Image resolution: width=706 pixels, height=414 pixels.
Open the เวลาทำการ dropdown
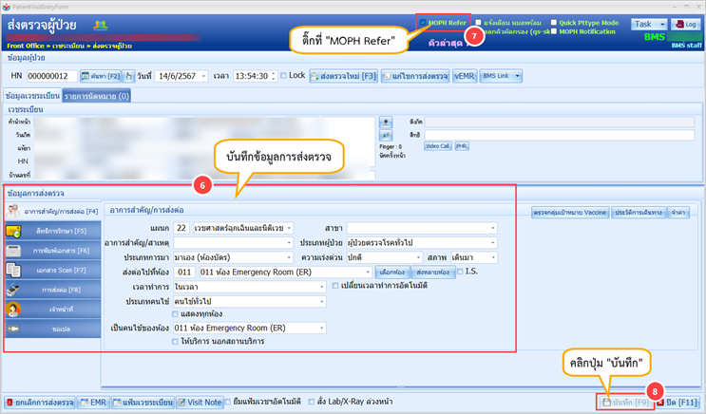point(322,287)
